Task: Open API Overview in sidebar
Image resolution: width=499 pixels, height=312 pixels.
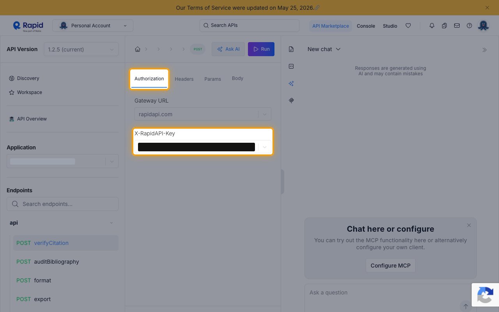Action: click(x=28, y=119)
